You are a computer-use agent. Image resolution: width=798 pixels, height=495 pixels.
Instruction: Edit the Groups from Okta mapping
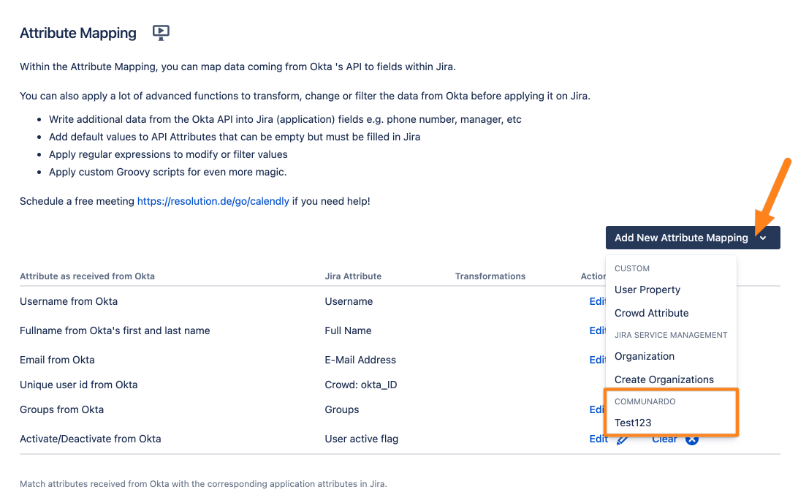pyautogui.click(x=597, y=409)
